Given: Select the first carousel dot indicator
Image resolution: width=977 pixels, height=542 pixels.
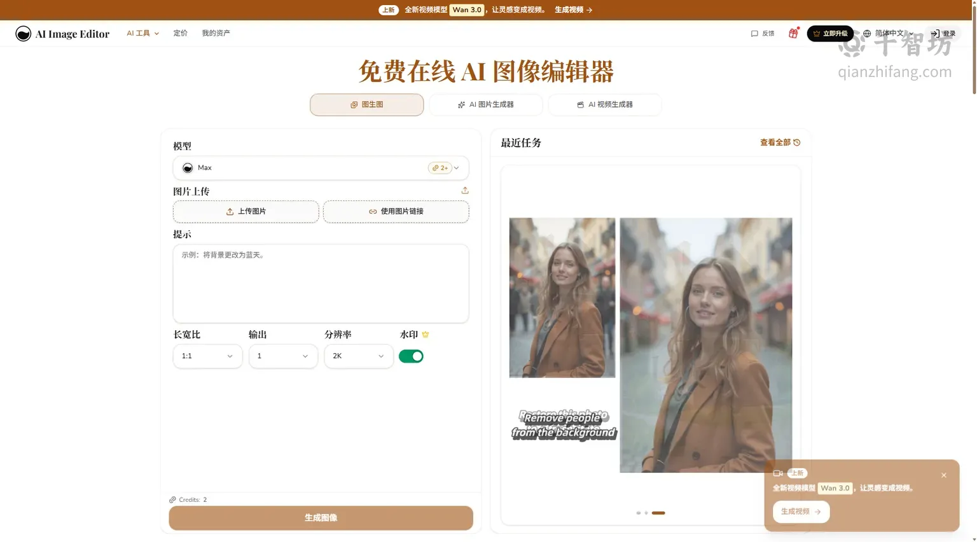Looking at the screenshot, I should (638, 513).
